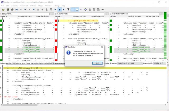Open the Movement menu
The width and height of the screenshot is (169, 111).
point(24,6)
